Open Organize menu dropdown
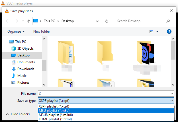This screenshot has width=178, height=122. tap(16, 31)
